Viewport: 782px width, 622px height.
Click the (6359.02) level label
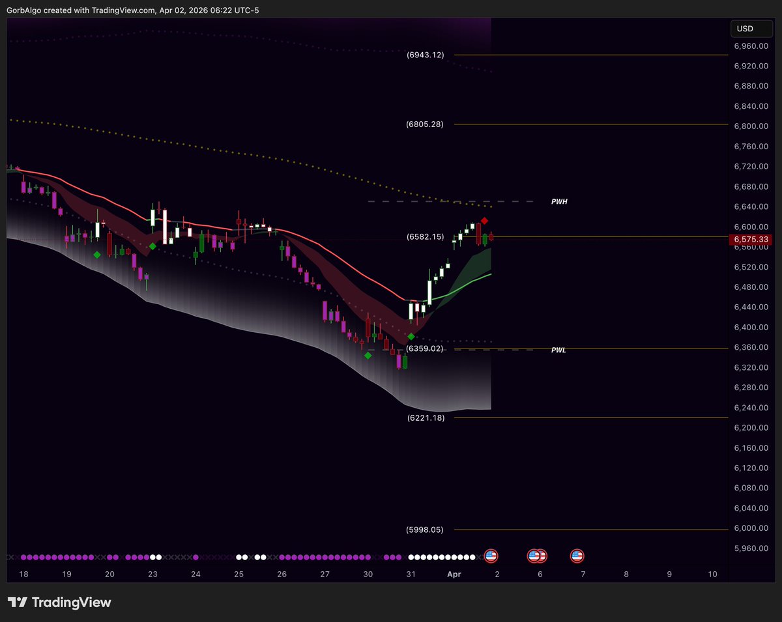(x=424, y=348)
